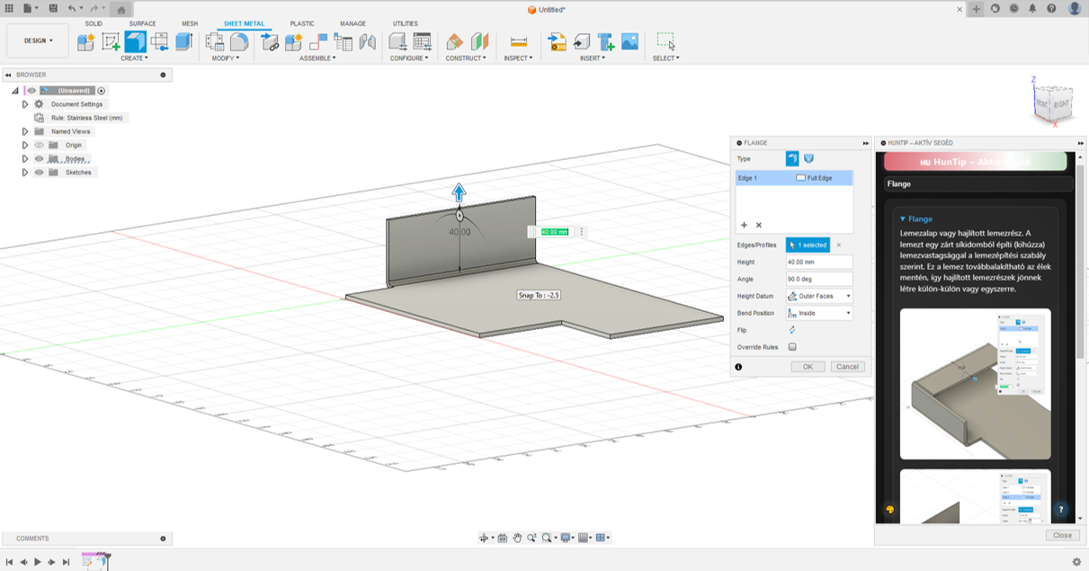The height and width of the screenshot is (571, 1089).
Task: Enable the Override Rules checkbox
Action: coord(792,347)
